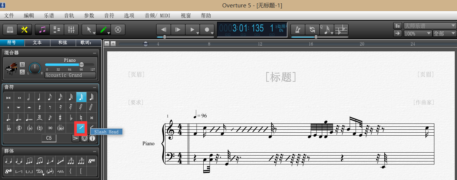Open the 100% zoom dropdown
The width and height of the screenshot is (457, 180).
click(x=418, y=33)
